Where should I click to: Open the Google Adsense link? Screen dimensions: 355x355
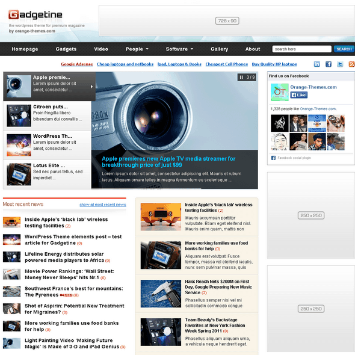coord(77,64)
